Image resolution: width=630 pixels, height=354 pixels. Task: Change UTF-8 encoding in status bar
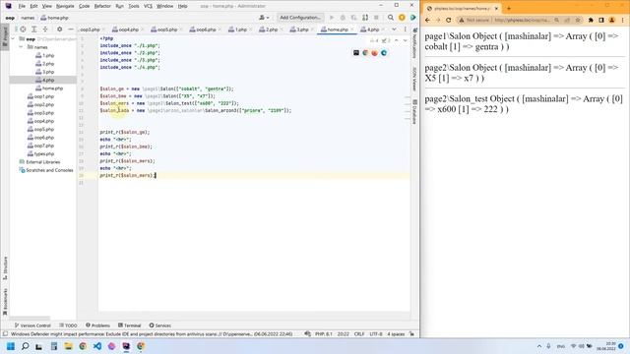click(376, 334)
